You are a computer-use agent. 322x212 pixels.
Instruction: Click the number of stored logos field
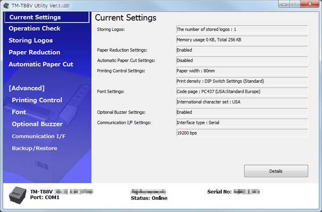(242, 29)
